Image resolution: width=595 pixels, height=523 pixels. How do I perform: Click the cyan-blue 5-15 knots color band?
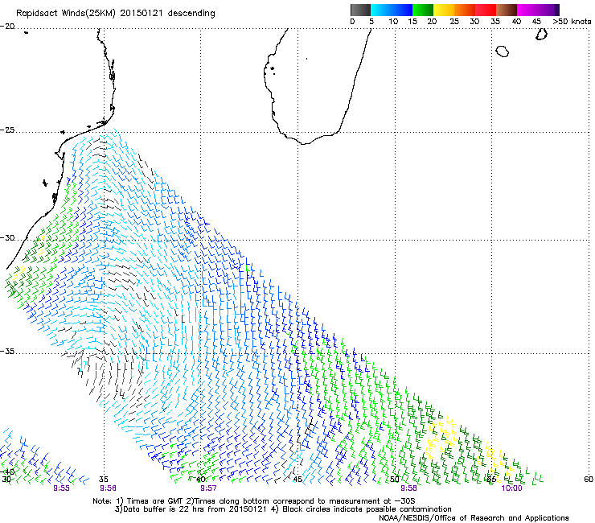pos(392,10)
